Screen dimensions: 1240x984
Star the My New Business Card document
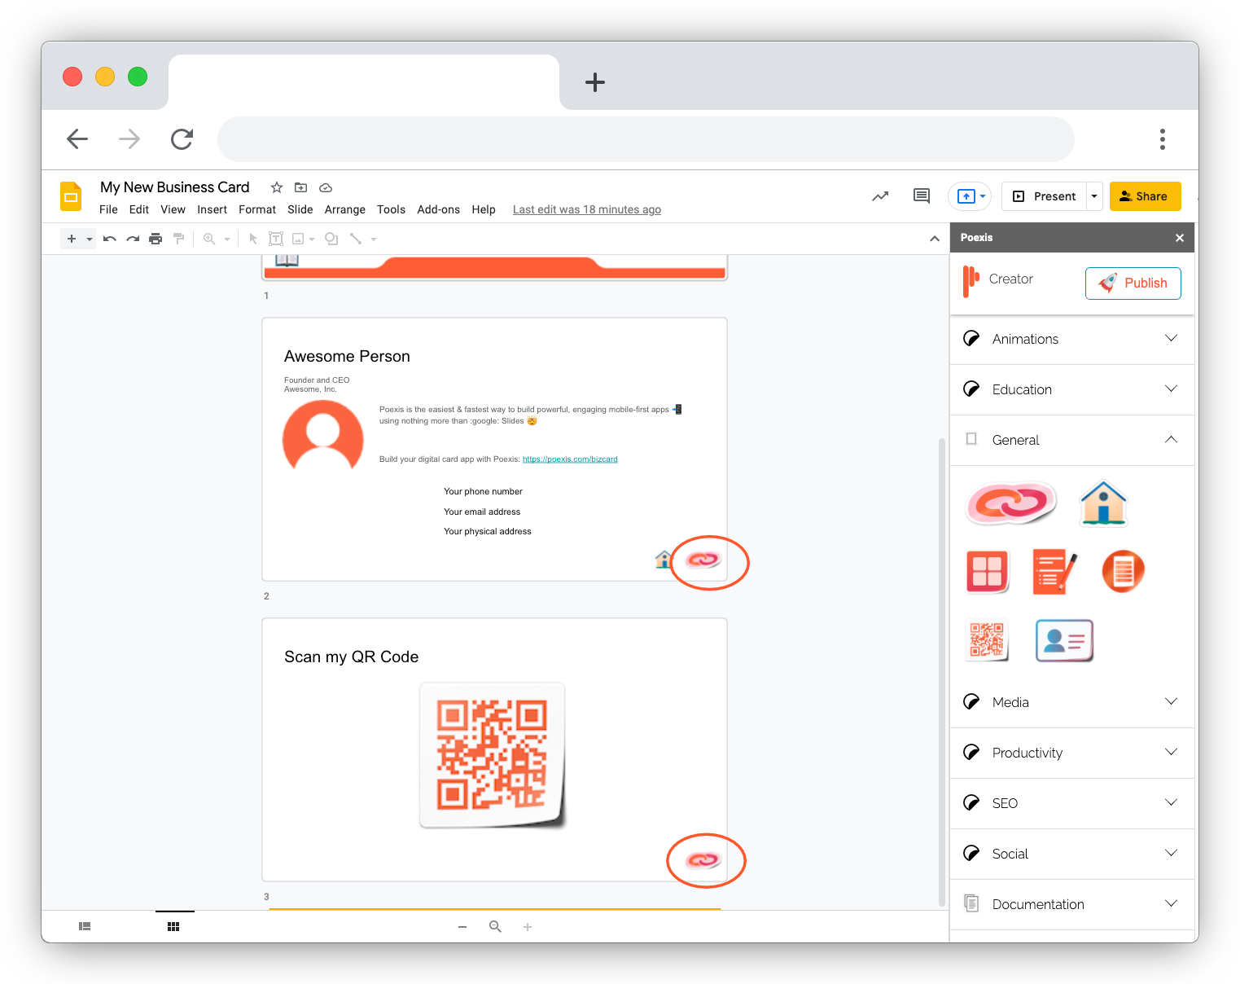coord(277,187)
